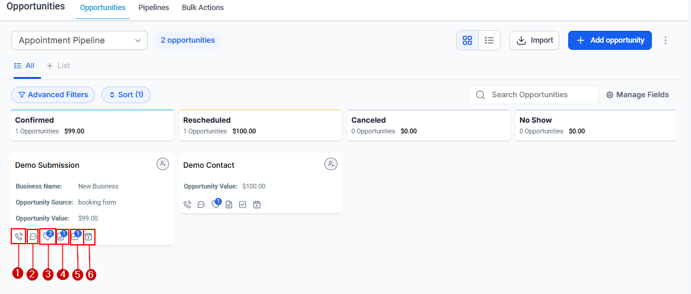Click the tasks icon on Demo Contact card
Viewport: 691px width, 294px height.
(243, 204)
